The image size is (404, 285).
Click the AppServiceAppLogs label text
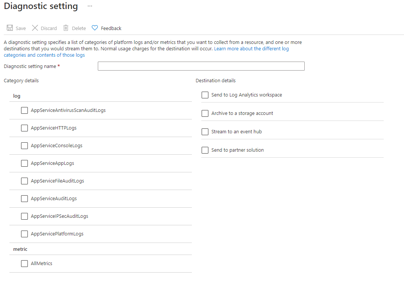click(x=52, y=163)
